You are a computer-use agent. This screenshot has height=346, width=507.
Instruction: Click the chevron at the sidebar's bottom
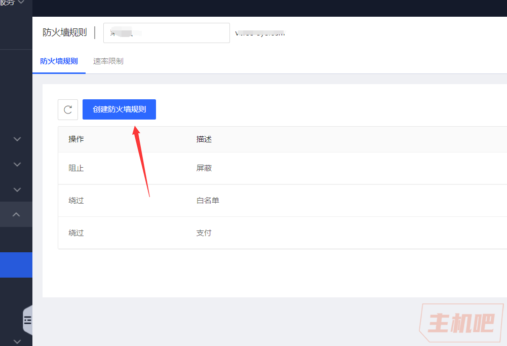[x=17, y=341]
